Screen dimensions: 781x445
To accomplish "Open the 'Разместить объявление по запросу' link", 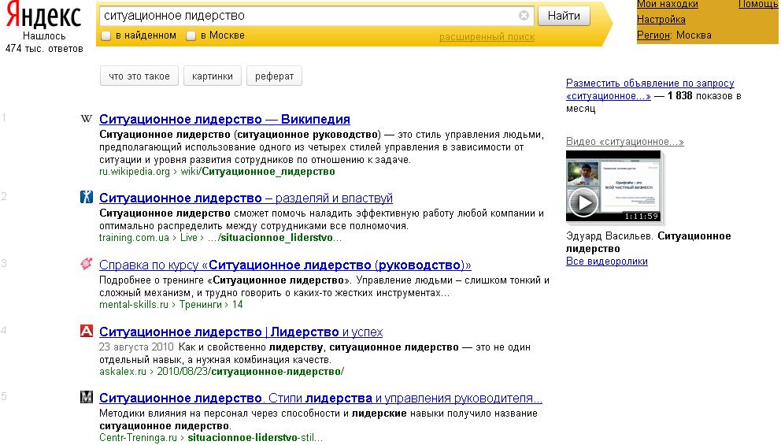I will 650,89.
